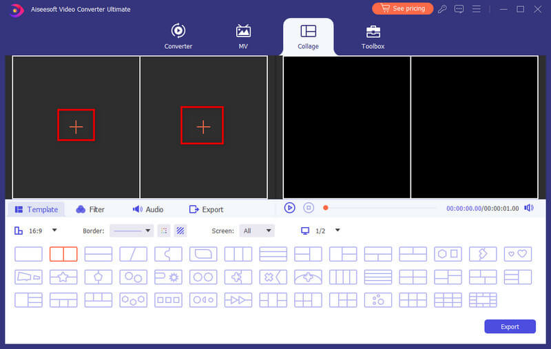551x349 pixels.
Task: Play the collage preview
Action: pos(289,208)
